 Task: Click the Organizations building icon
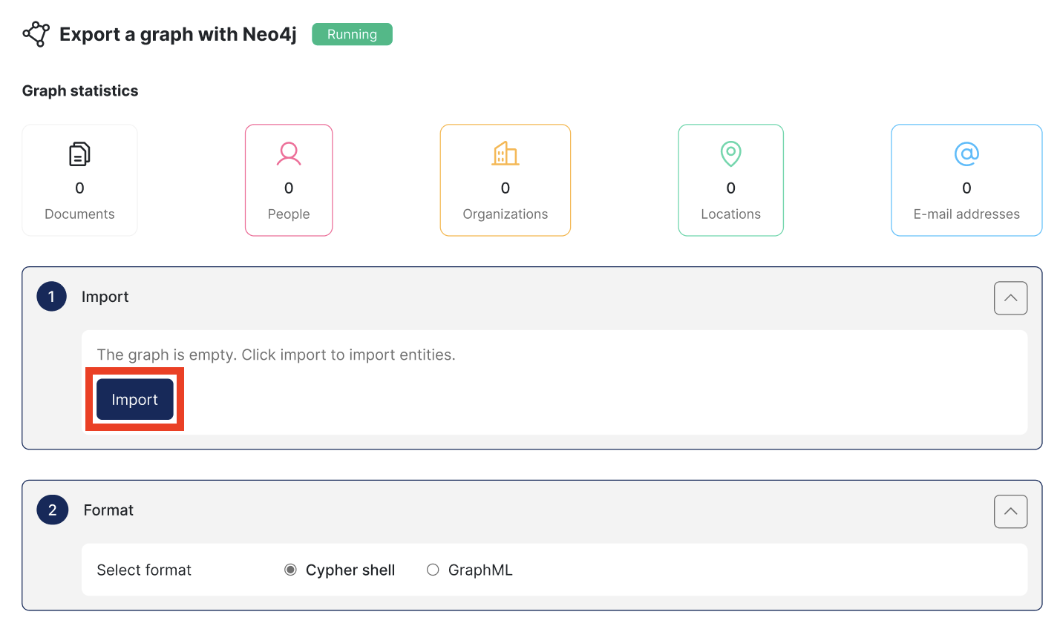tap(506, 154)
